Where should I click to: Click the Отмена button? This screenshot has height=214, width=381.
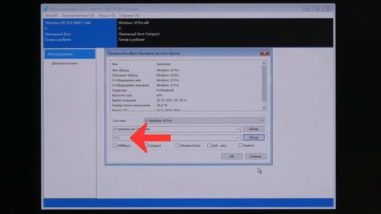click(255, 156)
